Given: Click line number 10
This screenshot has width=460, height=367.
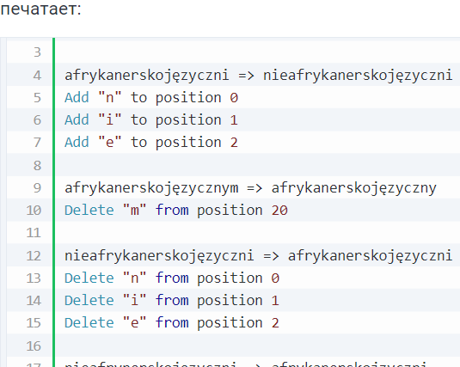Looking at the screenshot, I should (34, 211).
